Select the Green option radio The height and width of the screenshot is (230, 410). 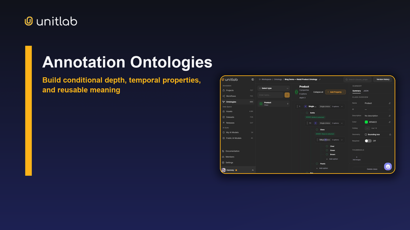coord(327,151)
